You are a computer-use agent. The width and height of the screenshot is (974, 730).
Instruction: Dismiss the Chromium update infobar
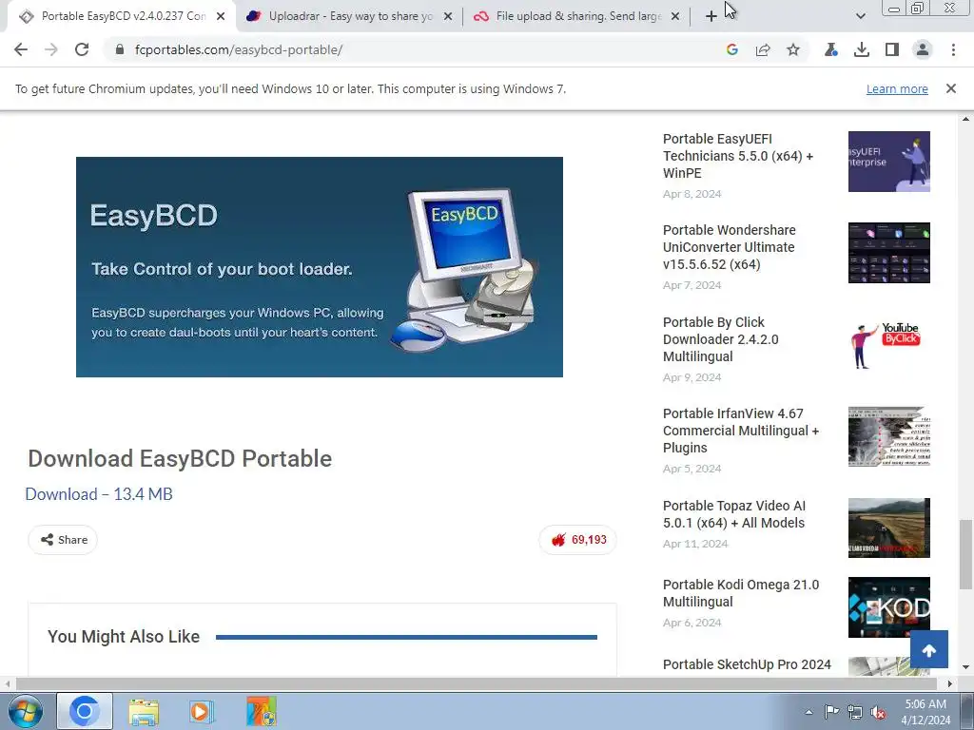[x=951, y=88]
